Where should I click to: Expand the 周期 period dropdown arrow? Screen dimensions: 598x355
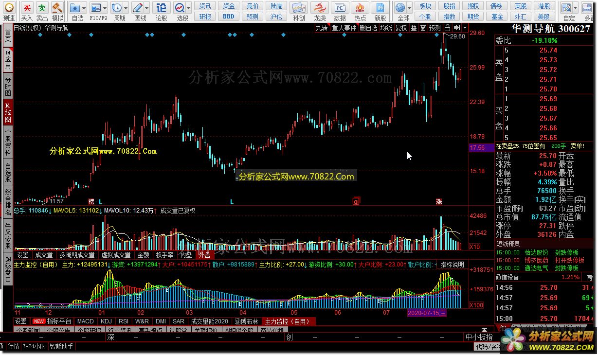126,8
